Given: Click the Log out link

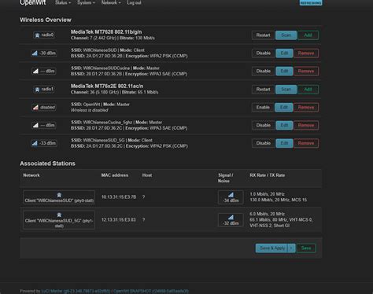Looking at the screenshot, I should click(134, 2).
